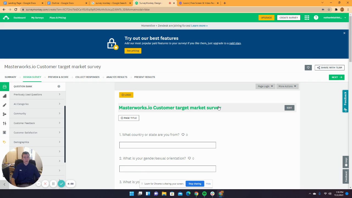Open the More Actions dropdown
The image size is (352, 198).
(x=287, y=86)
